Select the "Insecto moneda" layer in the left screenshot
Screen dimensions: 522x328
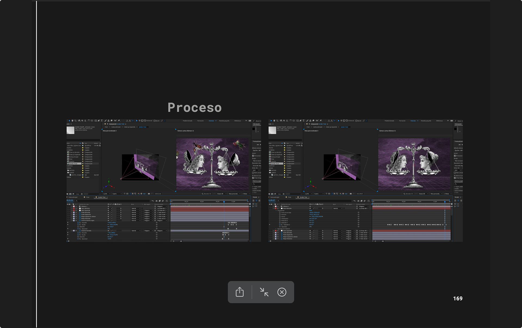[x=86, y=231]
